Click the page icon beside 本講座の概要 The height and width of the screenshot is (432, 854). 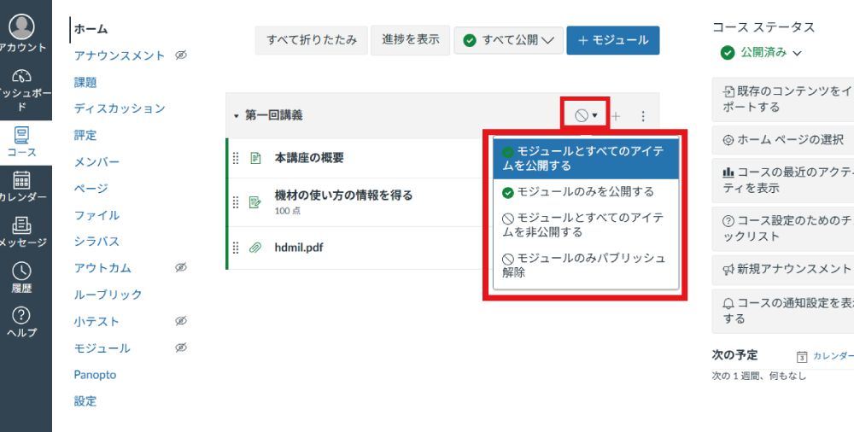click(x=254, y=158)
